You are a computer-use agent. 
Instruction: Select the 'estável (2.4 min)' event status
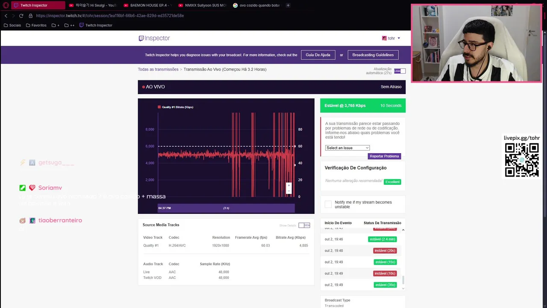[382, 239]
